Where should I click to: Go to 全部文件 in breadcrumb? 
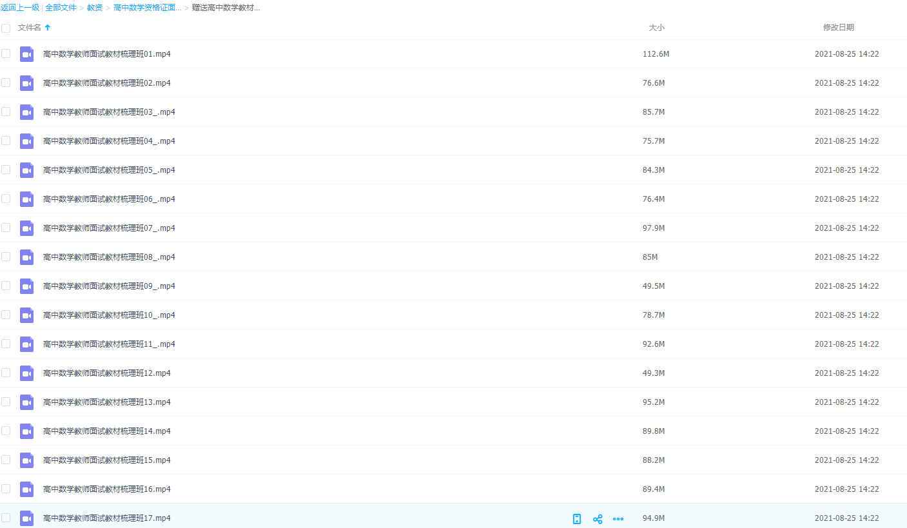61,8
